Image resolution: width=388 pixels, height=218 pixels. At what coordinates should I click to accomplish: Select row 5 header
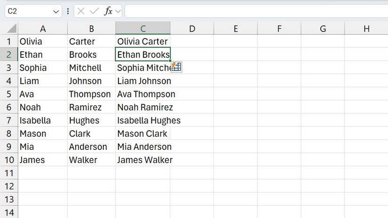9,94
